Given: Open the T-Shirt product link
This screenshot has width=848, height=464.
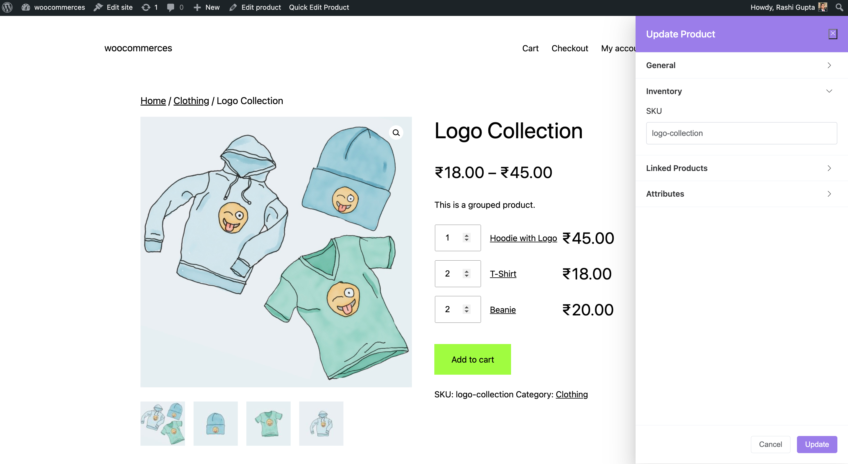Looking at the screenshot, I should (x=503, y=274).
